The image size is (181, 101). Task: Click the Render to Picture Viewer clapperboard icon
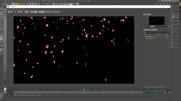coord(46,4)
